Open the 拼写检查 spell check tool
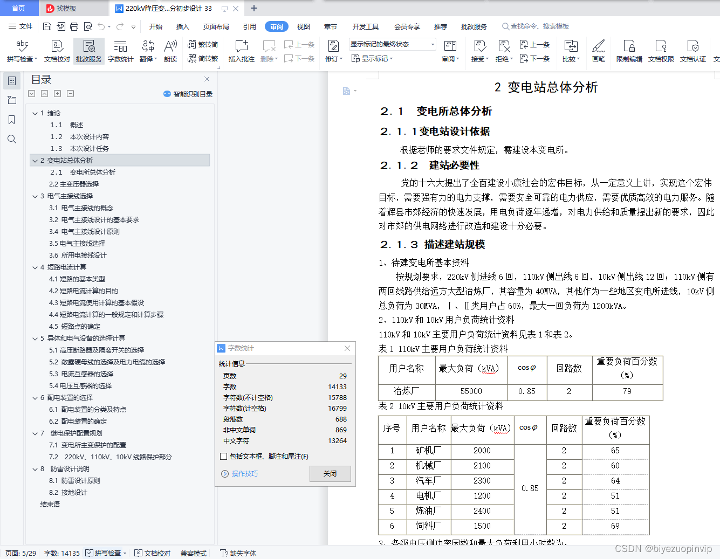The width and height of the screenshot is (720, 559). pos(22,51)
